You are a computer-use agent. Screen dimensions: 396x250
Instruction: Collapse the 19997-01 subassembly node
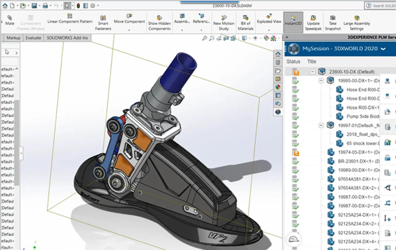[x=321, y=126]
